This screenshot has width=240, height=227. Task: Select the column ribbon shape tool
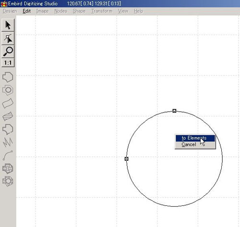point(8,103)
